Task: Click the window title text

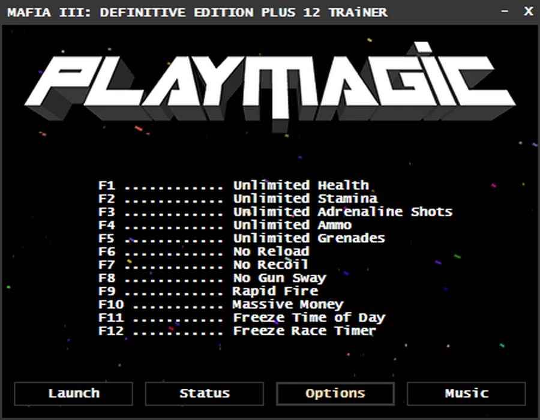Action: pos(197,13)
